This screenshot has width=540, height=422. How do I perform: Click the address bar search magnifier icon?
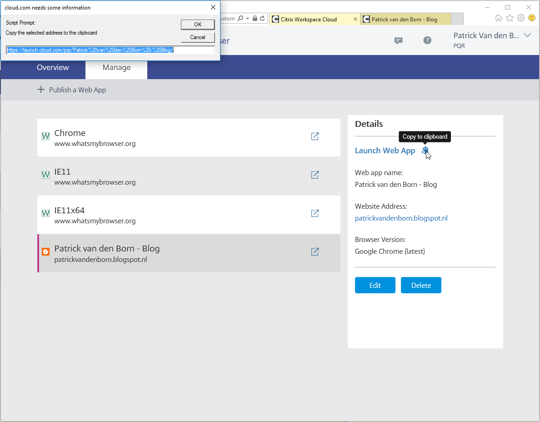tap(240, 19)
